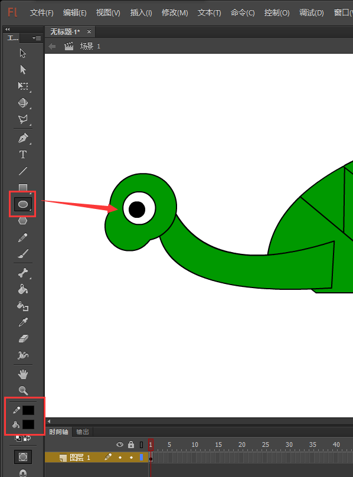Switch to the 输出 tab

(83, 432)
